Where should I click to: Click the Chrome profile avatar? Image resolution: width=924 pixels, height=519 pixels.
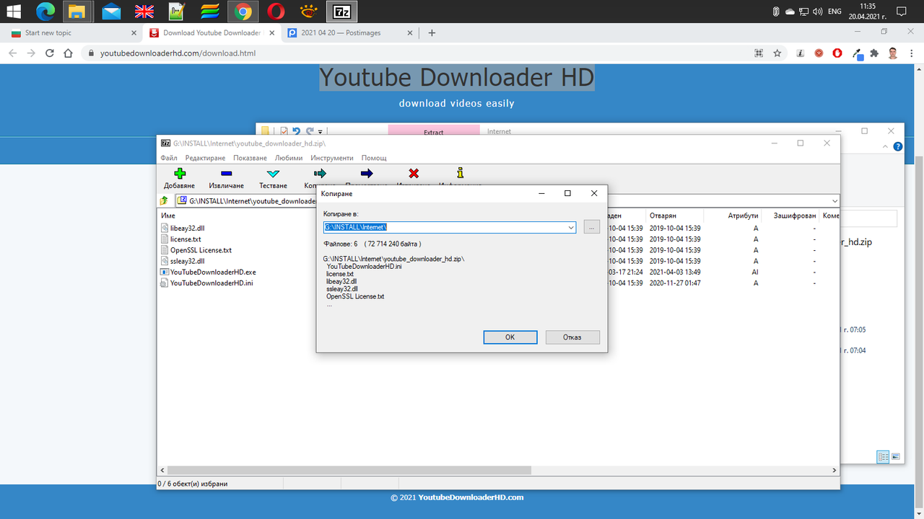coord(893,53)
